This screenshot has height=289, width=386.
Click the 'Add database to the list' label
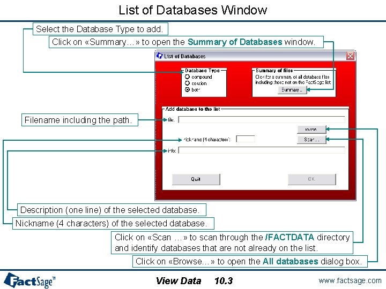point(192,109)
